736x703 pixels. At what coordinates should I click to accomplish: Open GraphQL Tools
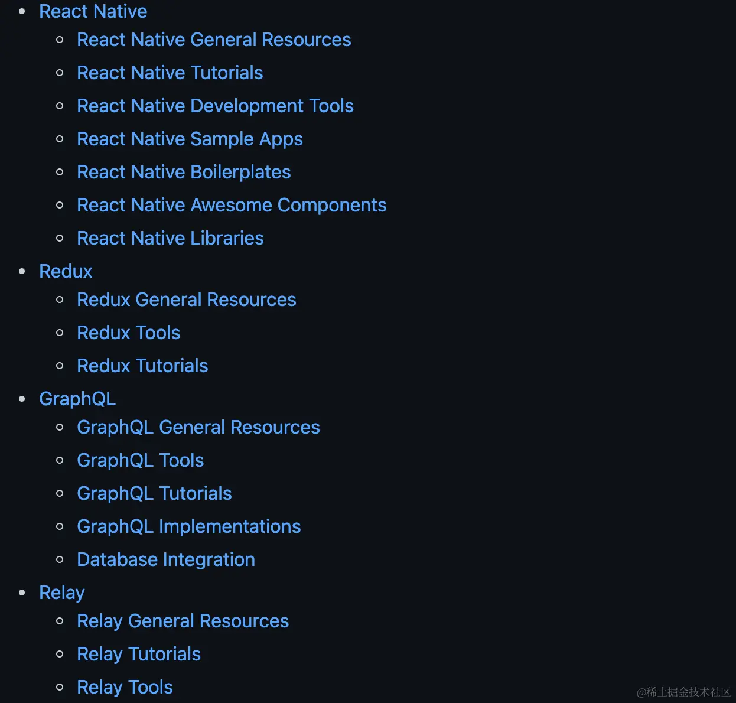(x=141, y=460)
